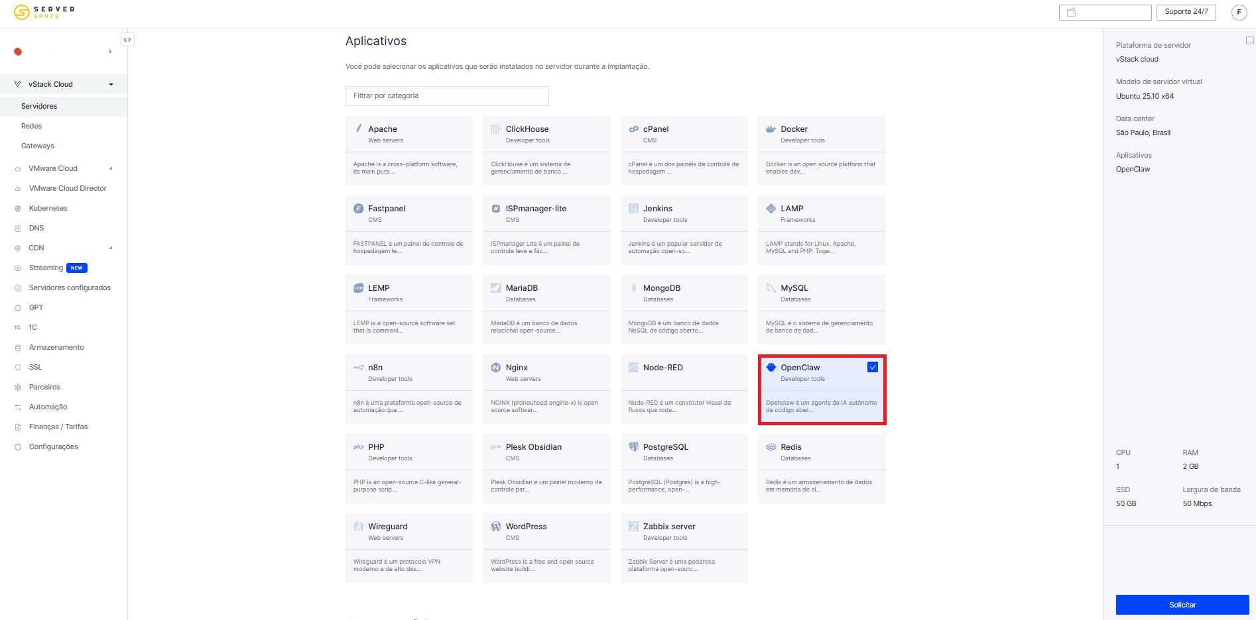Collapse the summary panel icon

[1249, 40]
